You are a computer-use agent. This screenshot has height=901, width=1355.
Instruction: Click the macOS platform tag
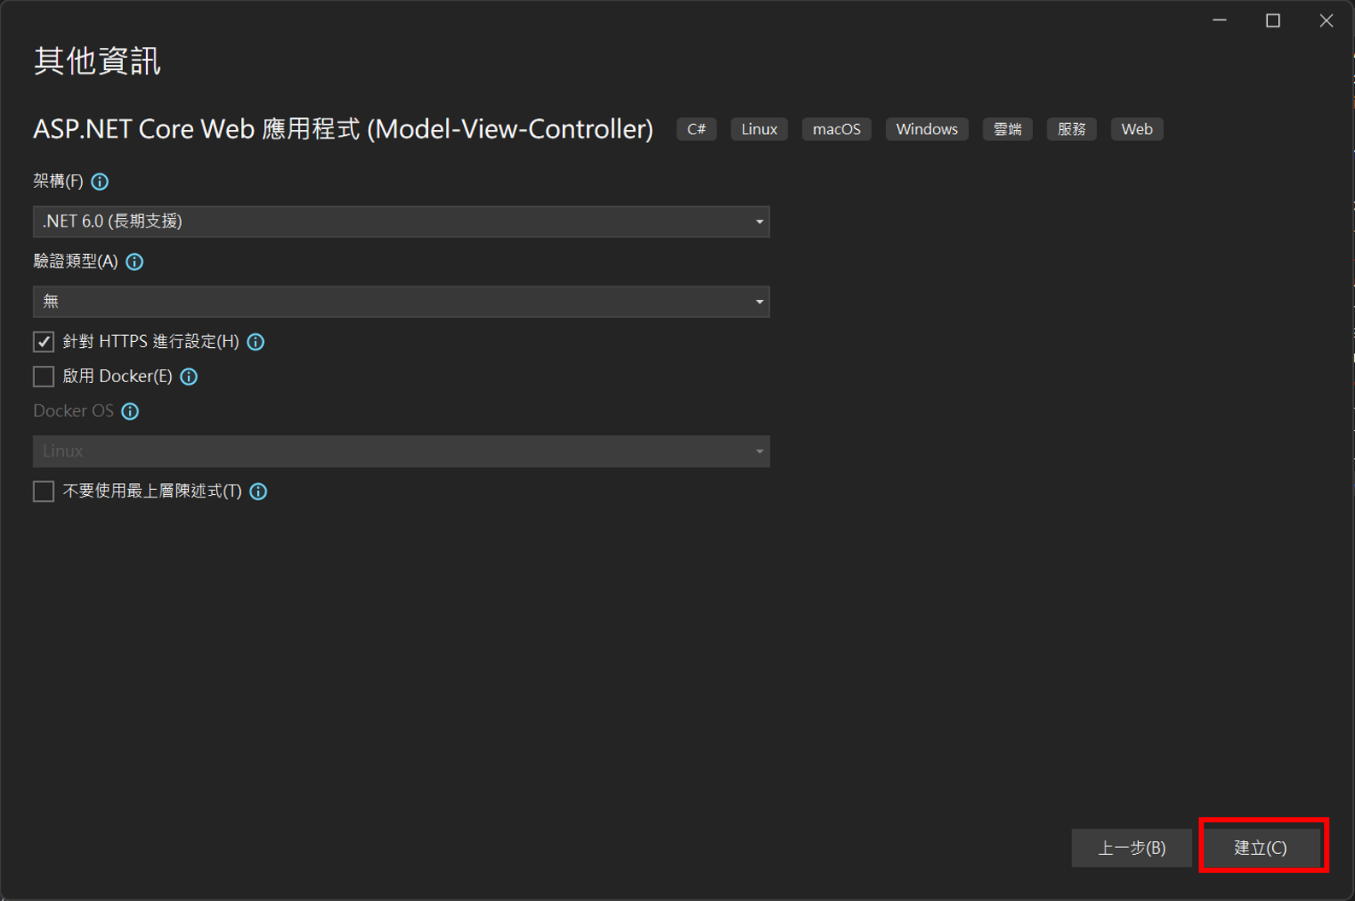[836, 129]
